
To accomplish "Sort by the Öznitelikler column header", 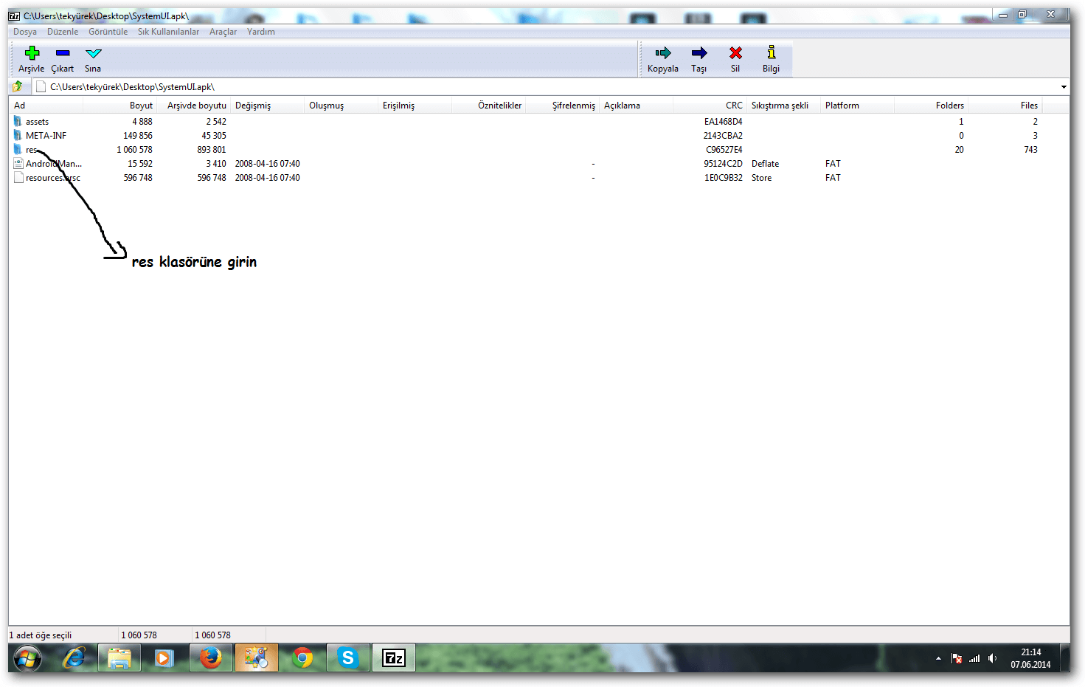I will click(488, 106).
